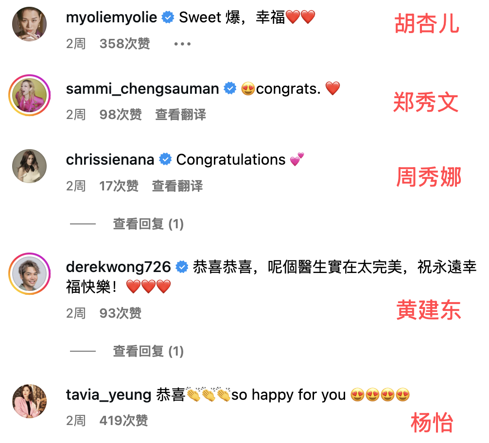489x443 pixels.
Task: Open the myoliemyolie username link
Action: tap(111, 17)
